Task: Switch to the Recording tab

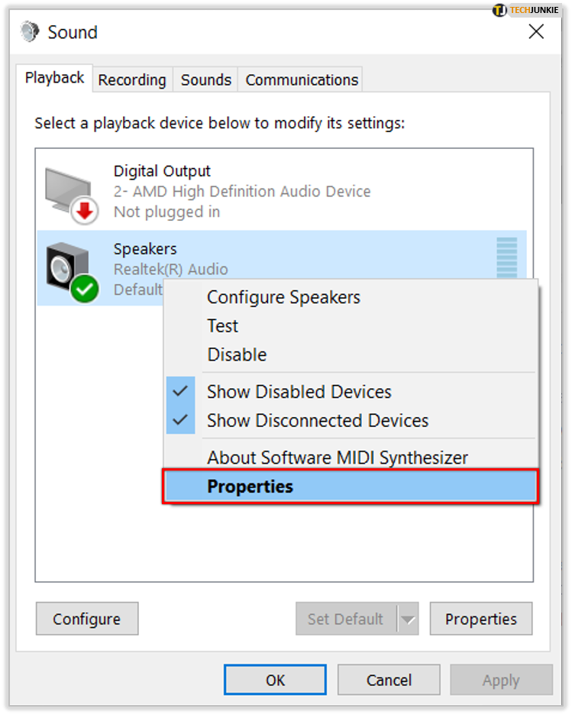Action: tap(131, 79)
